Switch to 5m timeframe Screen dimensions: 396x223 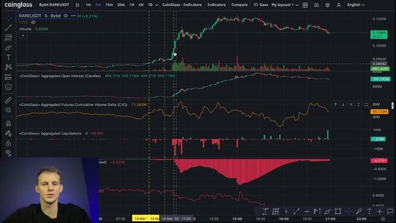coord(98,5)
